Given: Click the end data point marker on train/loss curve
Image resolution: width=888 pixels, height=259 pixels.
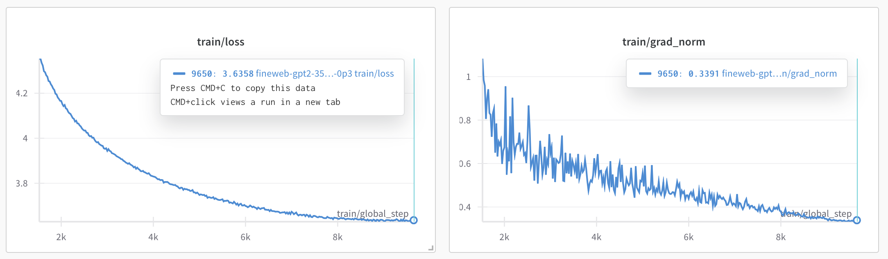Looking at the screenshot, I should click(414, 220).
